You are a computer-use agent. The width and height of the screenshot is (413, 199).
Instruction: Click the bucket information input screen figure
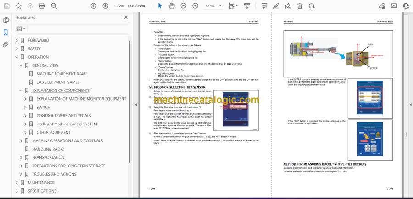point(370,140)
